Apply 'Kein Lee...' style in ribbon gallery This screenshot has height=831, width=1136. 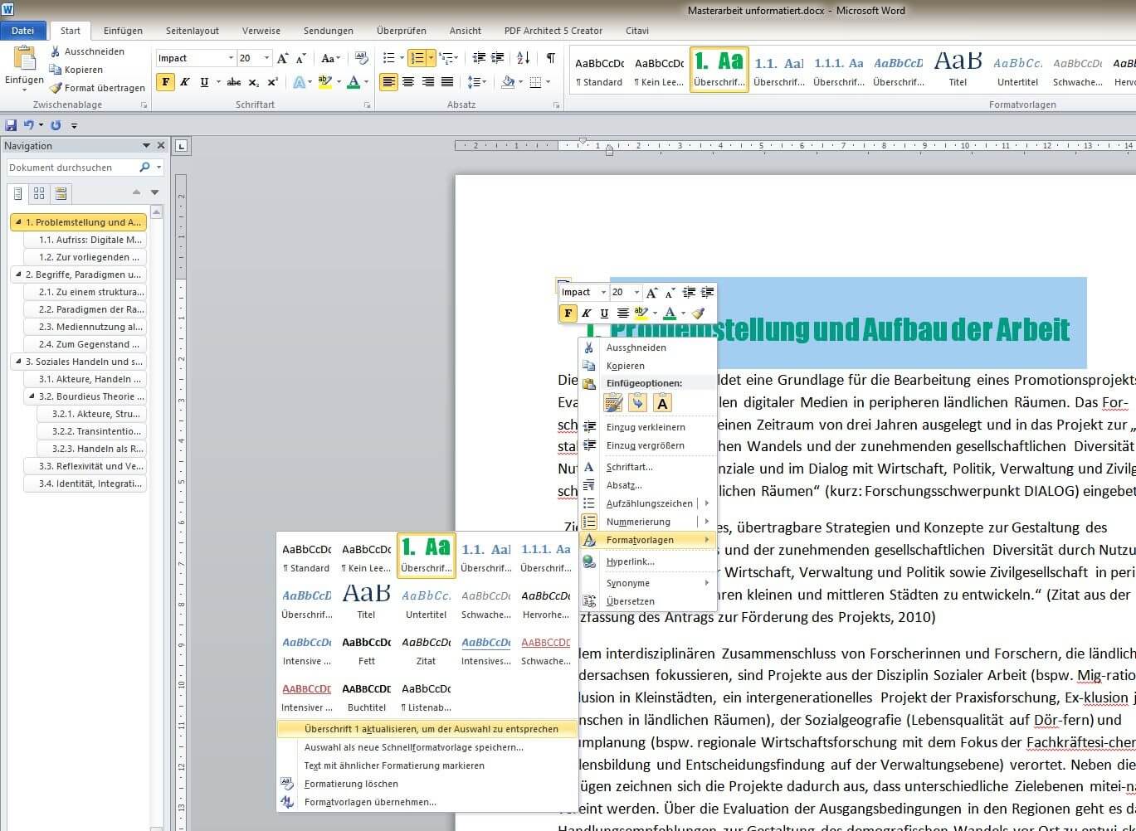tap(659, 70)
